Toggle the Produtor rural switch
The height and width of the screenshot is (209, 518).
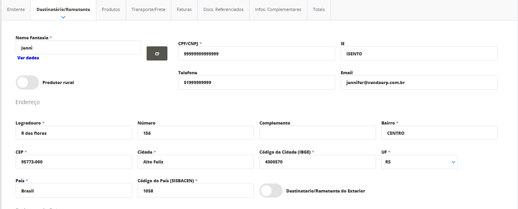pos(27,82)
